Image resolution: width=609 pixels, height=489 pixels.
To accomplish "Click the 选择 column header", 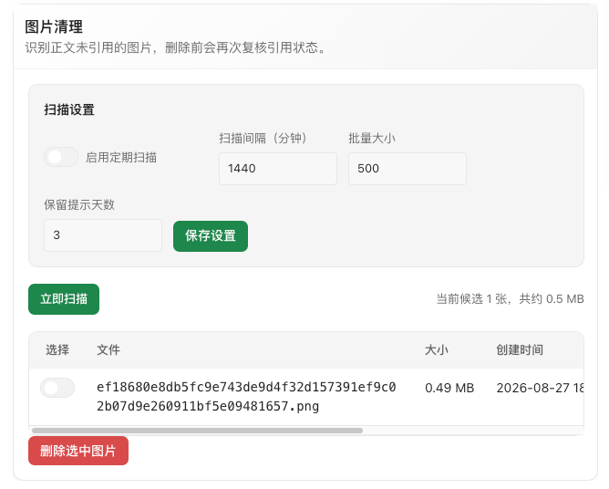I will point(57,349).
